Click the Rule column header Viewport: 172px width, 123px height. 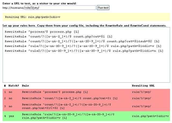pyautogui.click(x=25, y=85)
